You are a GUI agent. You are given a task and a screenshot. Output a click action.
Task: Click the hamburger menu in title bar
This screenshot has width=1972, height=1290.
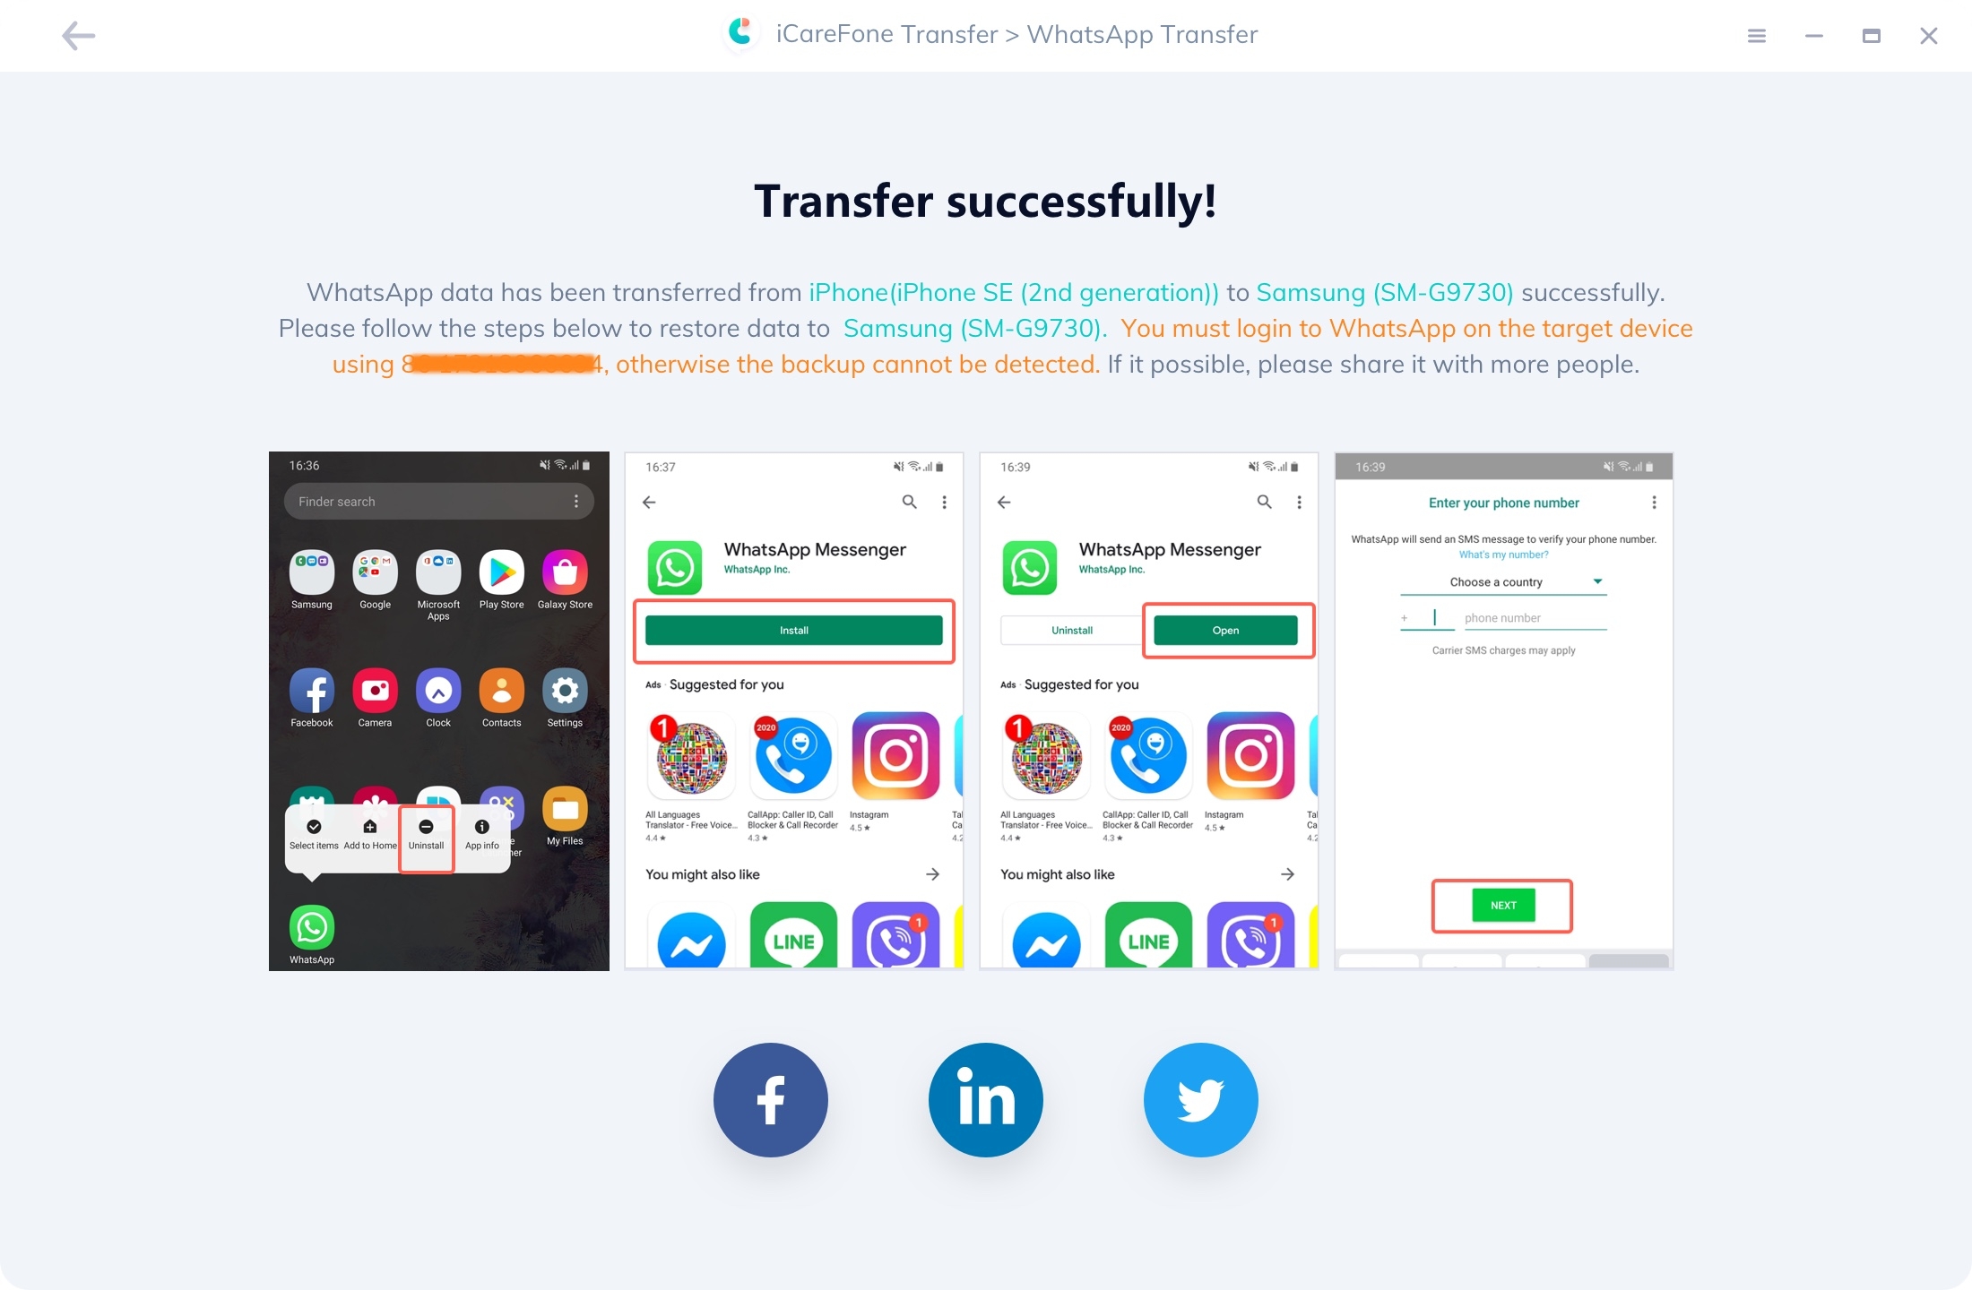tap(1758, 36)
